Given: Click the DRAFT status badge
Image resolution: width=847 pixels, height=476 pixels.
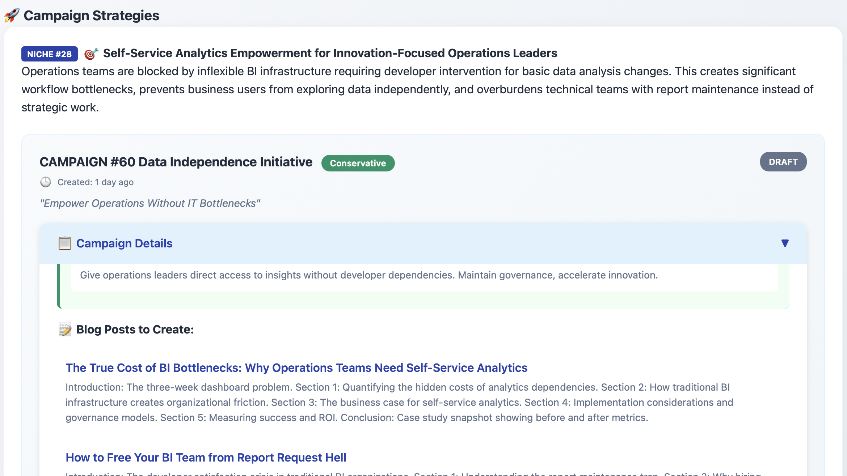Looking at the screenshot, I should 783,162.
